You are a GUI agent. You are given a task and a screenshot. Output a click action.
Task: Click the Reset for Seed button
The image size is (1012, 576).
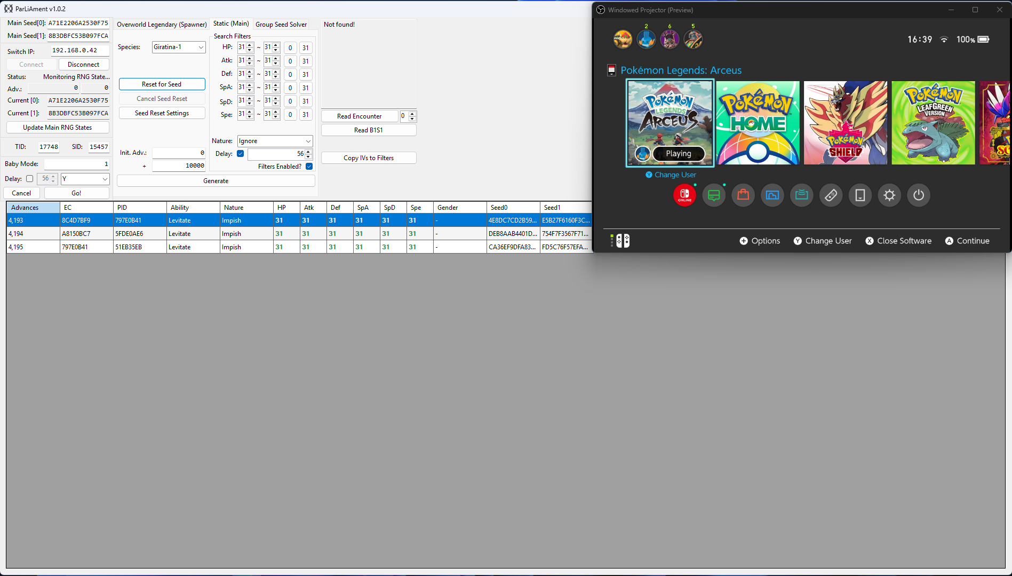click(x=162, y=84)
